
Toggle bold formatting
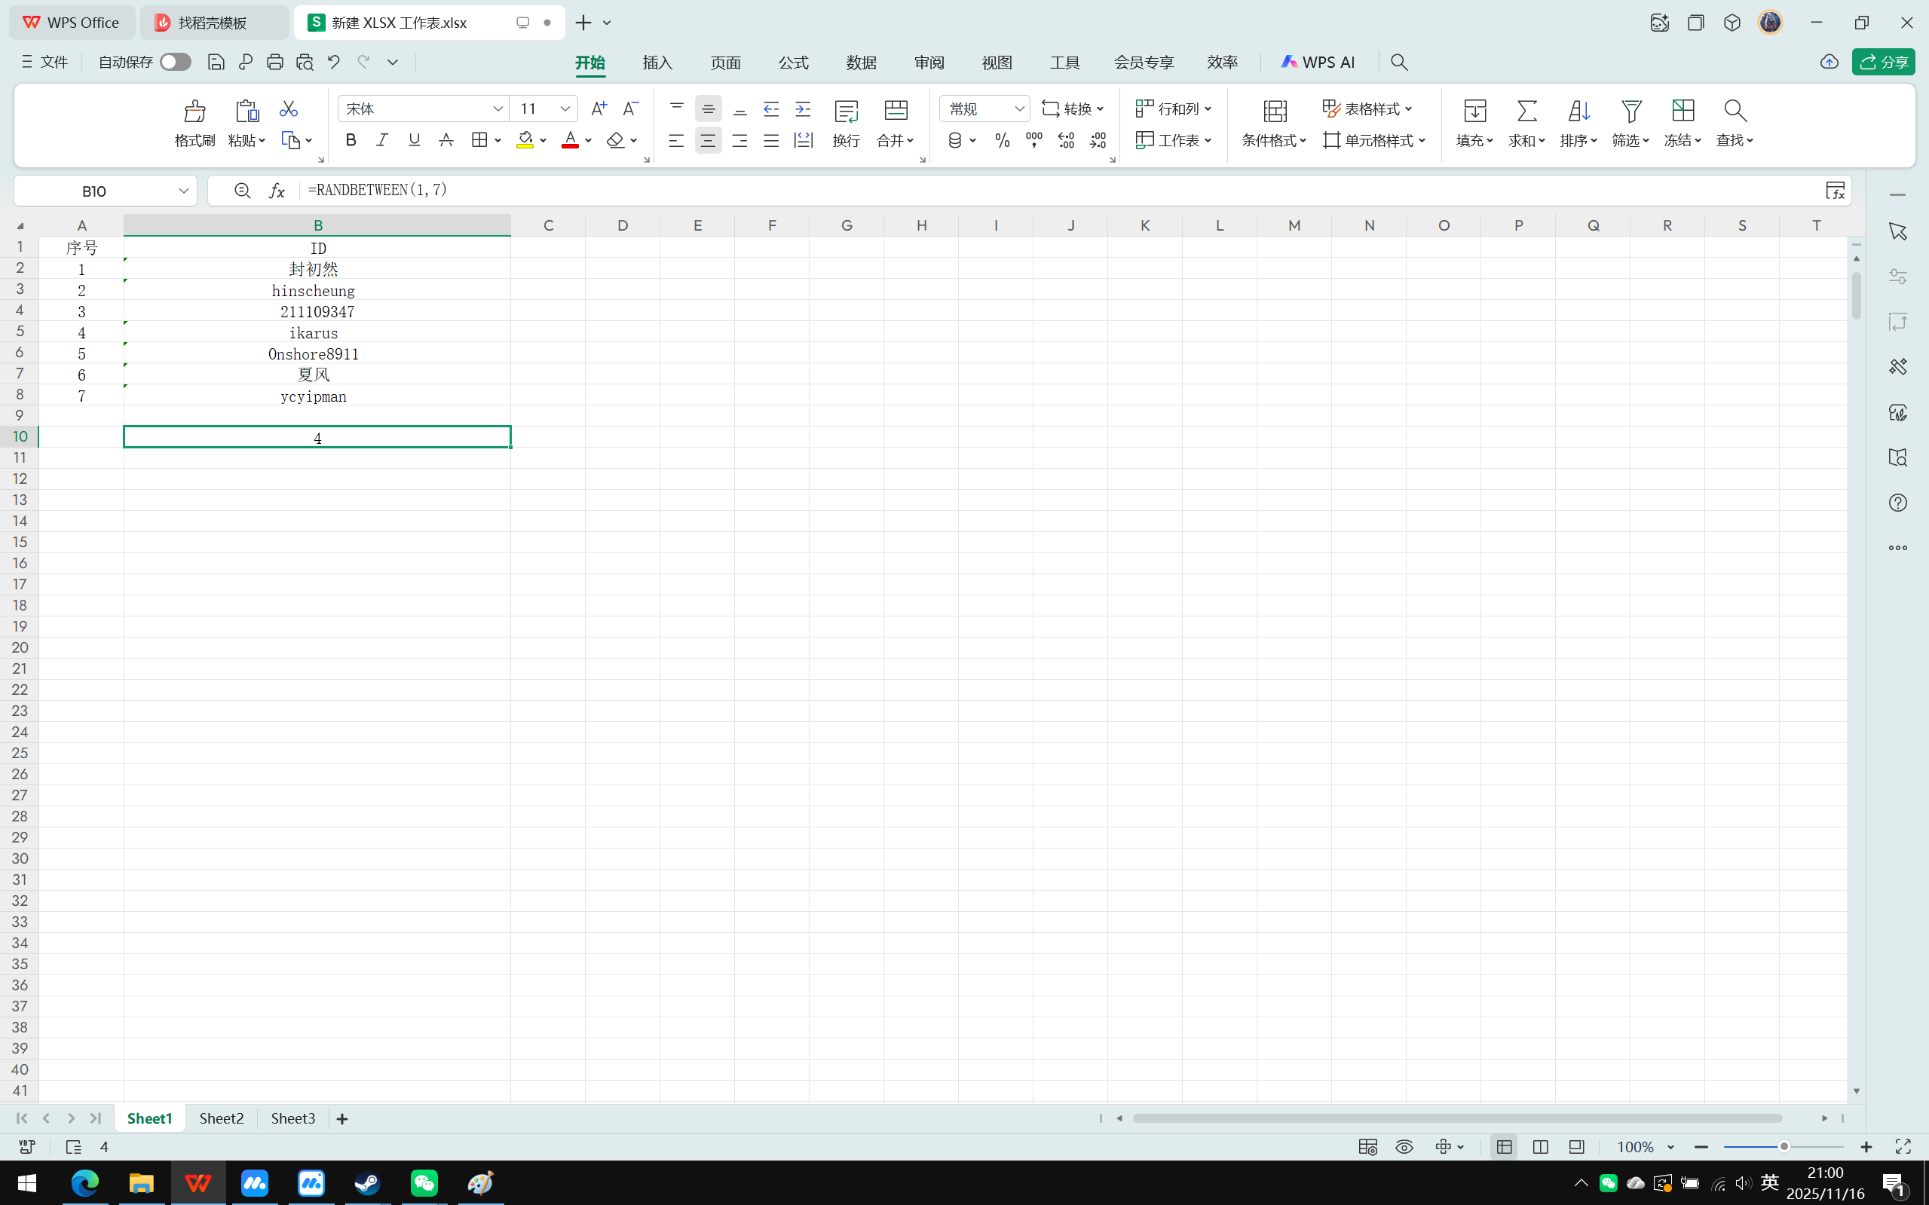point(351,140)
